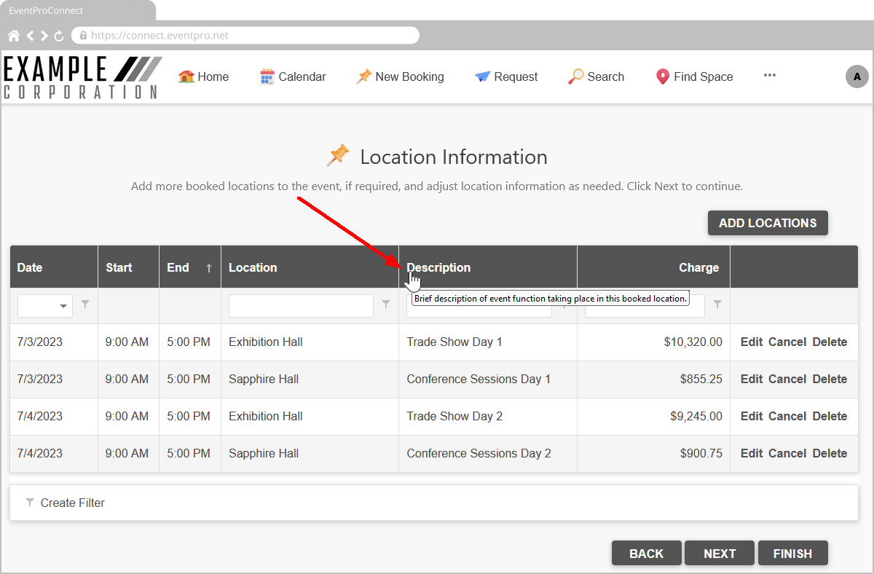This screenshot has height=574, width=874.
Task: Go back with browser back arrow
Action: pyautogui.click(x=31, y=36)
